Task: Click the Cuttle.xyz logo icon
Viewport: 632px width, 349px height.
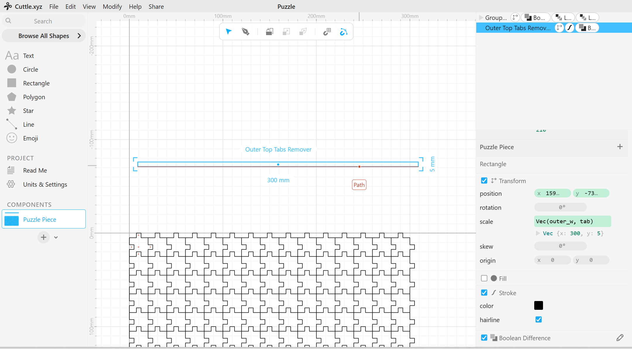Action: (8, 6)
